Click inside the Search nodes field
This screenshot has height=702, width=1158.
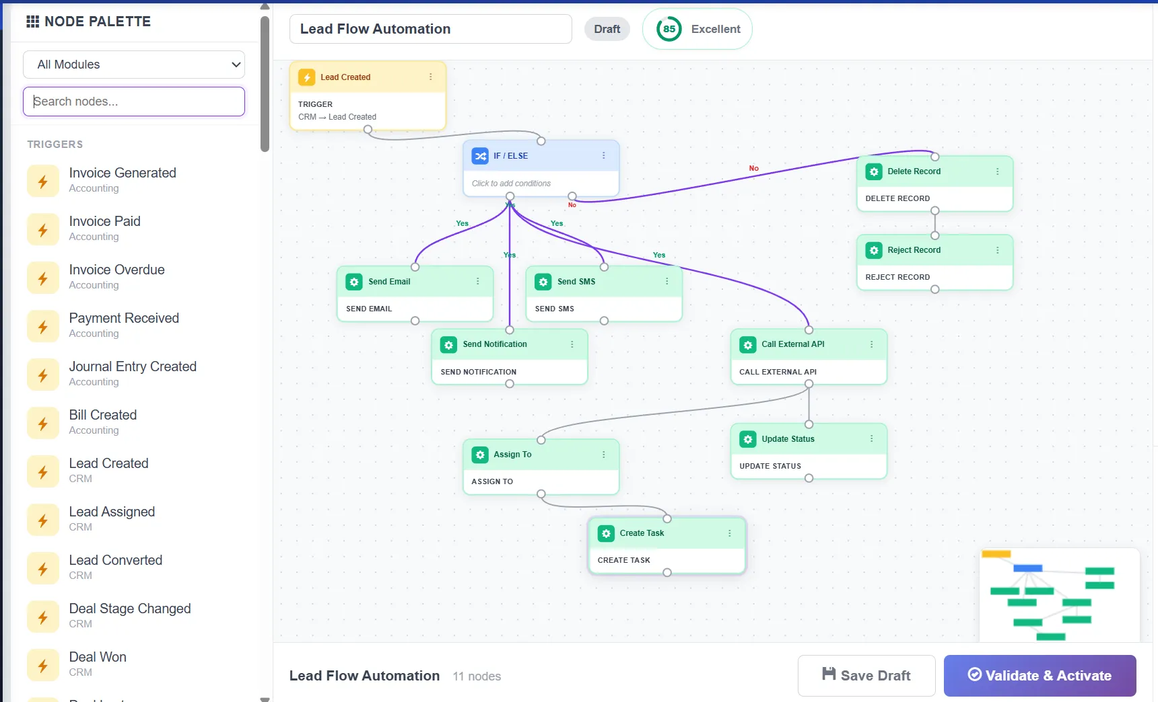133,101
